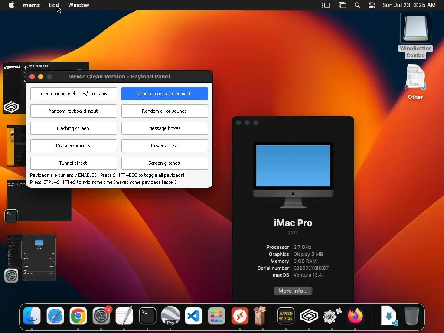Screen dimensions: 444x333
Task: Click the iMac Pro image in About window
Action: click(293, 175)
